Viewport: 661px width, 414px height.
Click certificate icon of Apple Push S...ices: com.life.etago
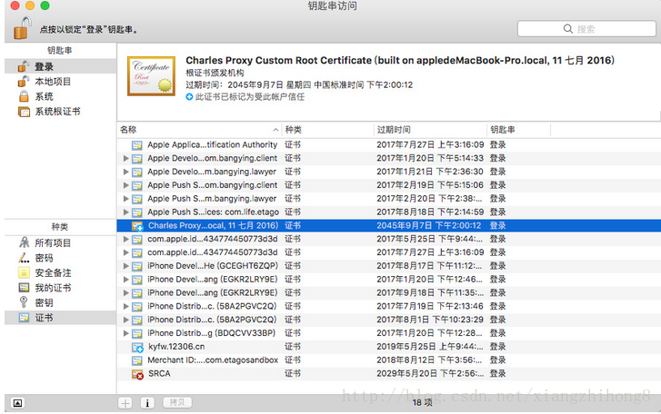[137, 212]
